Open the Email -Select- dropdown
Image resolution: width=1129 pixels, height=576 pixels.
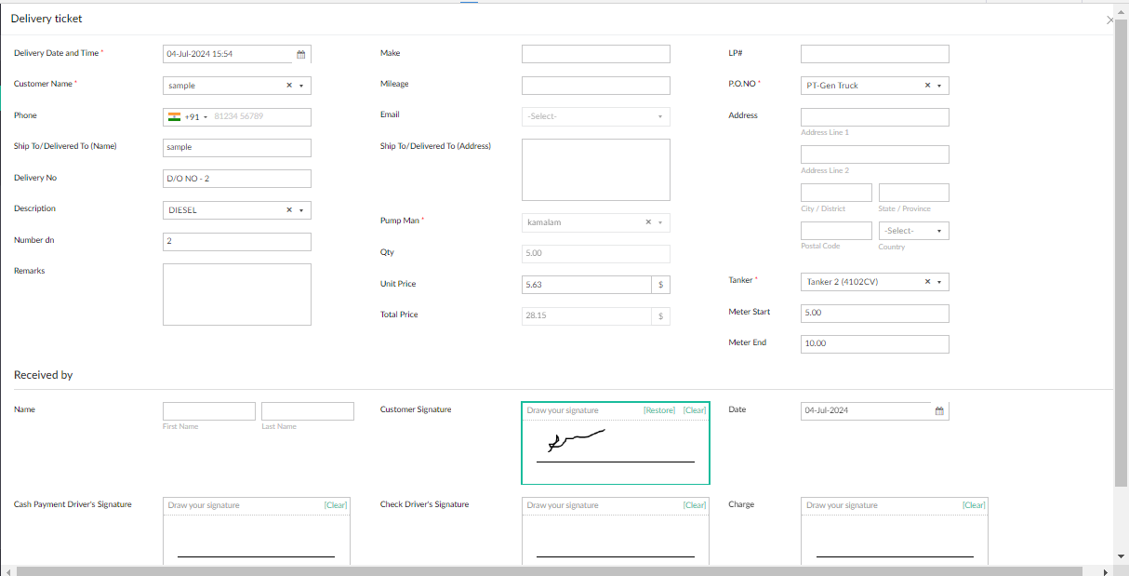(x=662, y=116)
